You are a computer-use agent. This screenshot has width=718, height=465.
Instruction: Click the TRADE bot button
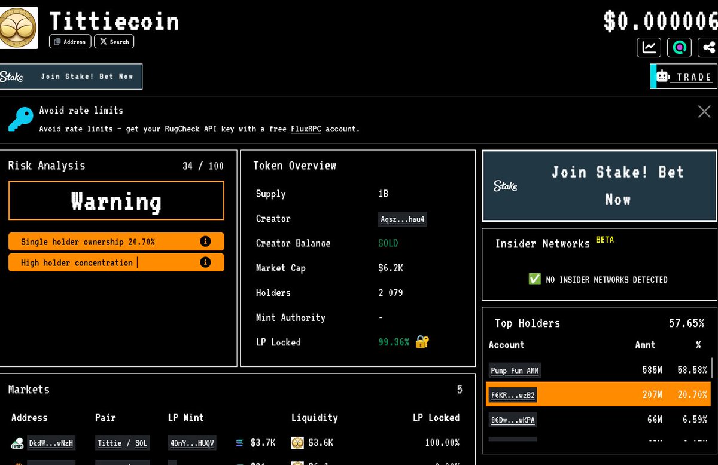[684, 77]
